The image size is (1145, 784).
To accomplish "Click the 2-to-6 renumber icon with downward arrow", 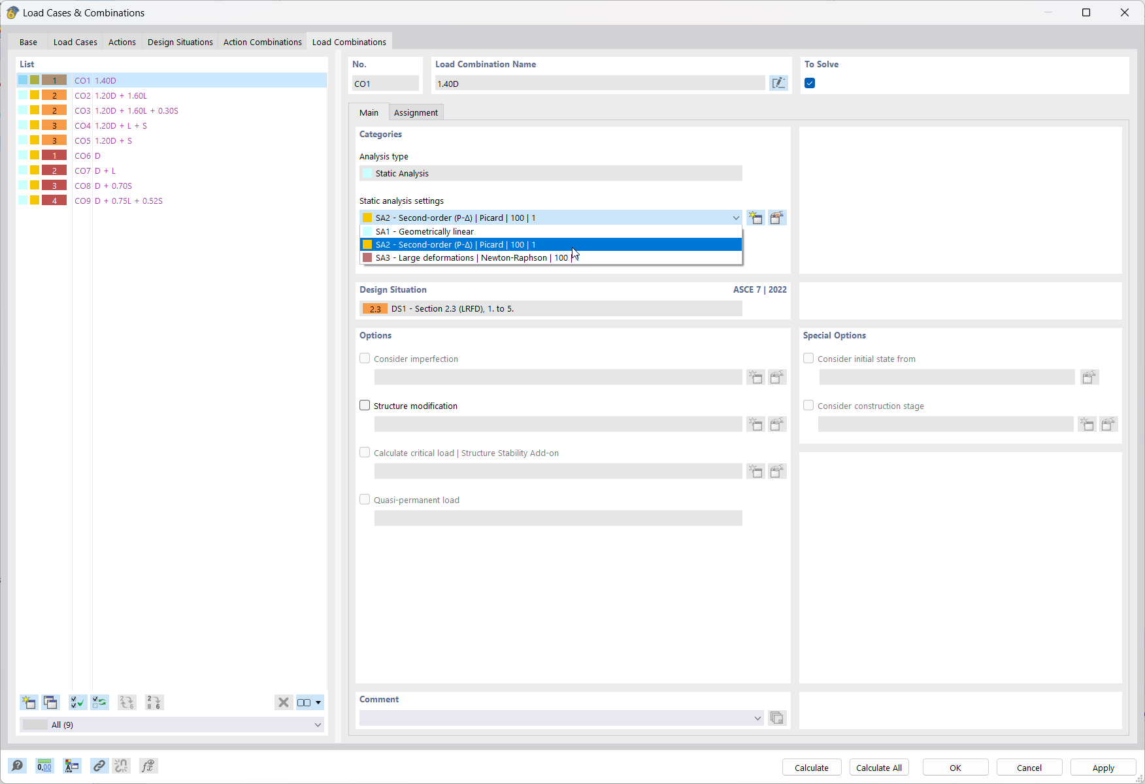I will [x=154, y=702].
